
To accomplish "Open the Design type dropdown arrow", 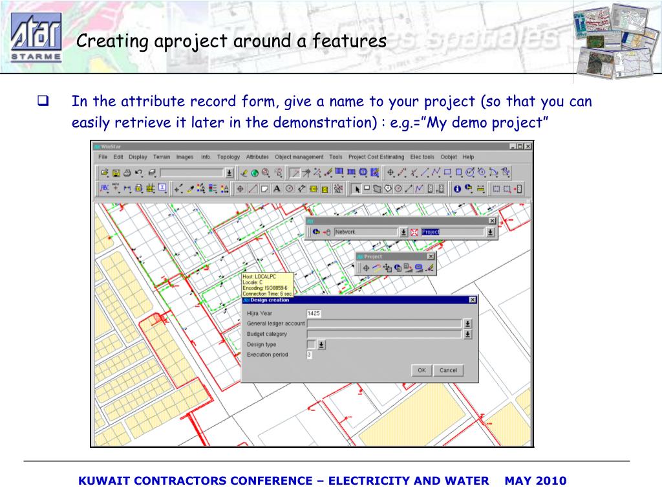I will [x=321, y=345].
